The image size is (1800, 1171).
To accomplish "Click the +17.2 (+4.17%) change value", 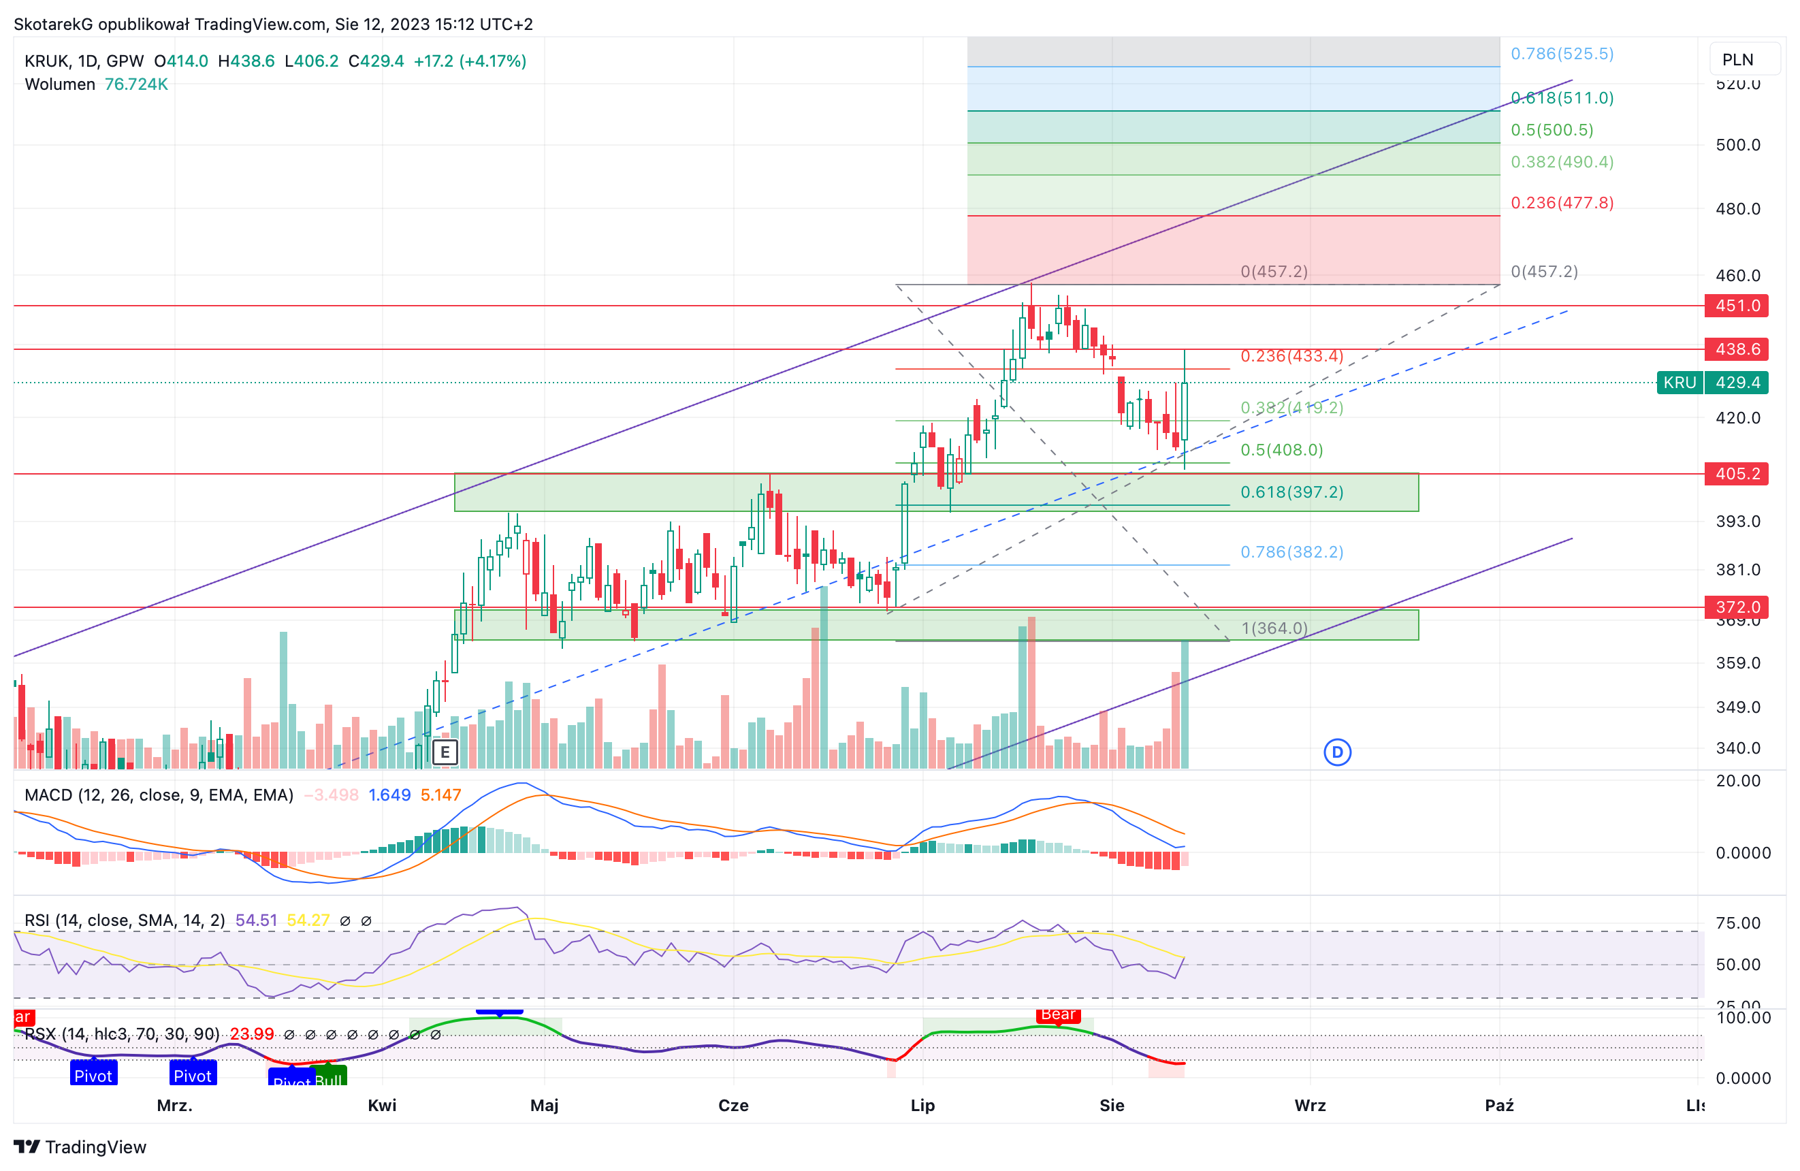I will click(470, 61).
